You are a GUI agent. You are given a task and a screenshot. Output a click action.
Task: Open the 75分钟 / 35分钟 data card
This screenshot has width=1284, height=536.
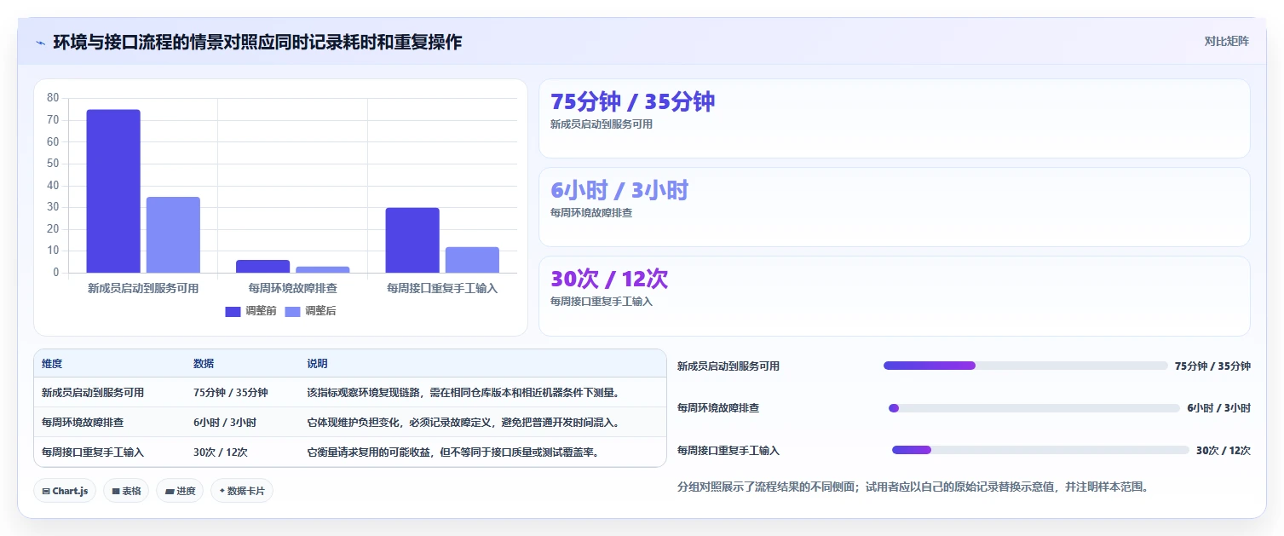pyautogui.click(x=894, y=118)
